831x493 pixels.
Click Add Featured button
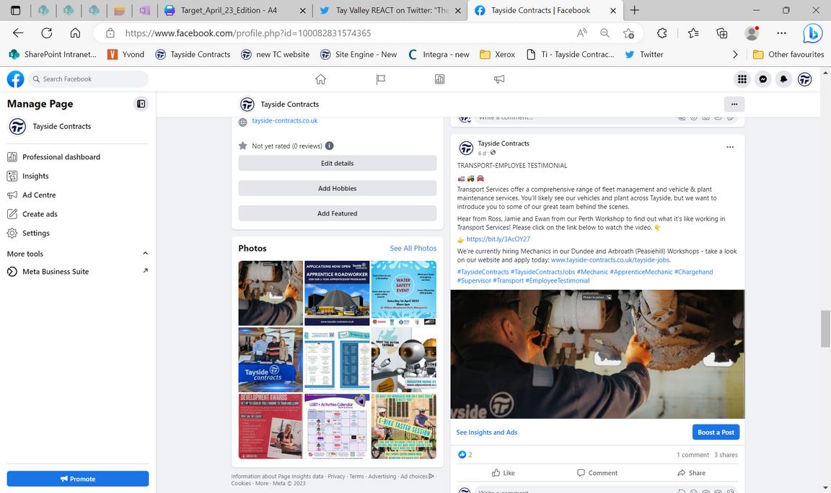[337, 213]
